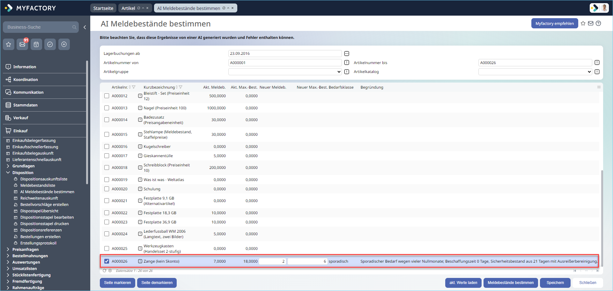
Task: Collapse the Disposition tree node
Action: 8,172
